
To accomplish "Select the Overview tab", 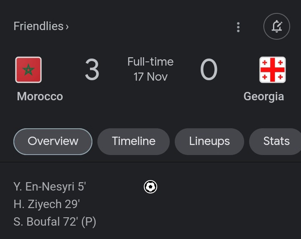I will tap(53, 141).
